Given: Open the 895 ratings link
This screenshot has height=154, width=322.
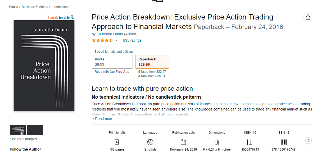Looking at the screenshot, I should point(132,40).
